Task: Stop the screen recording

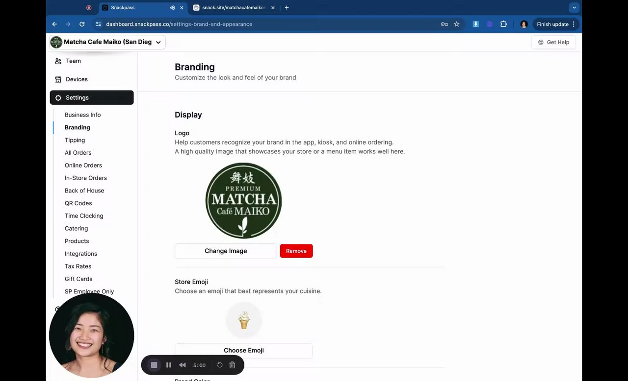Action: click(x=154, y=365)
